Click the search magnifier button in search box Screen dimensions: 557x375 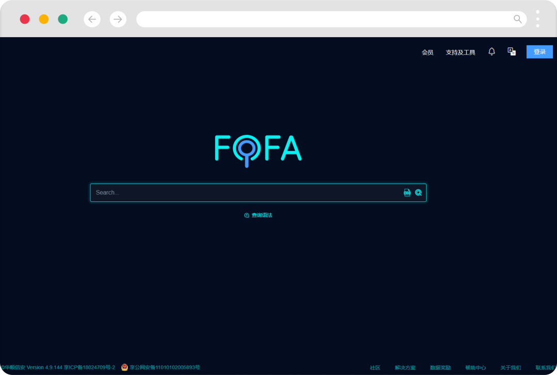(418, 193)
